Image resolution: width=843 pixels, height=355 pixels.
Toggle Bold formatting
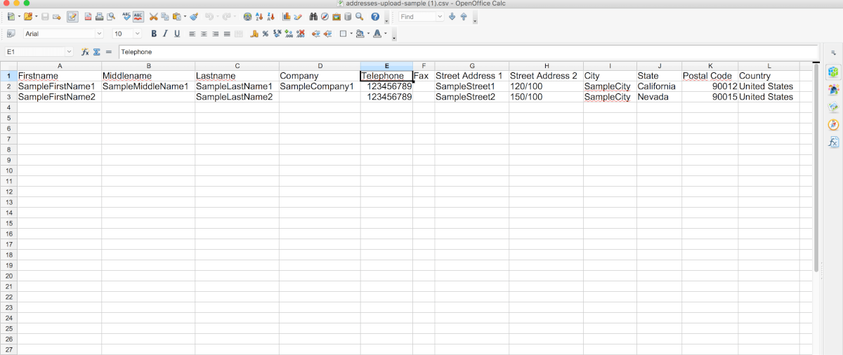click(x=154, y=34)
